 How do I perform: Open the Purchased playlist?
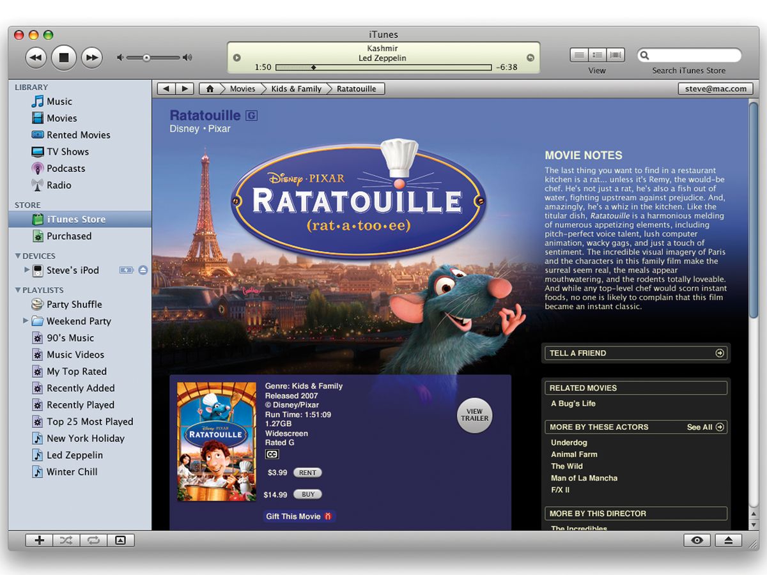68,236
